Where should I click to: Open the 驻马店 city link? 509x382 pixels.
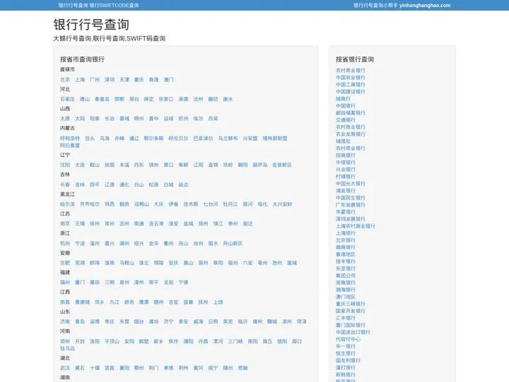(68, 348)
